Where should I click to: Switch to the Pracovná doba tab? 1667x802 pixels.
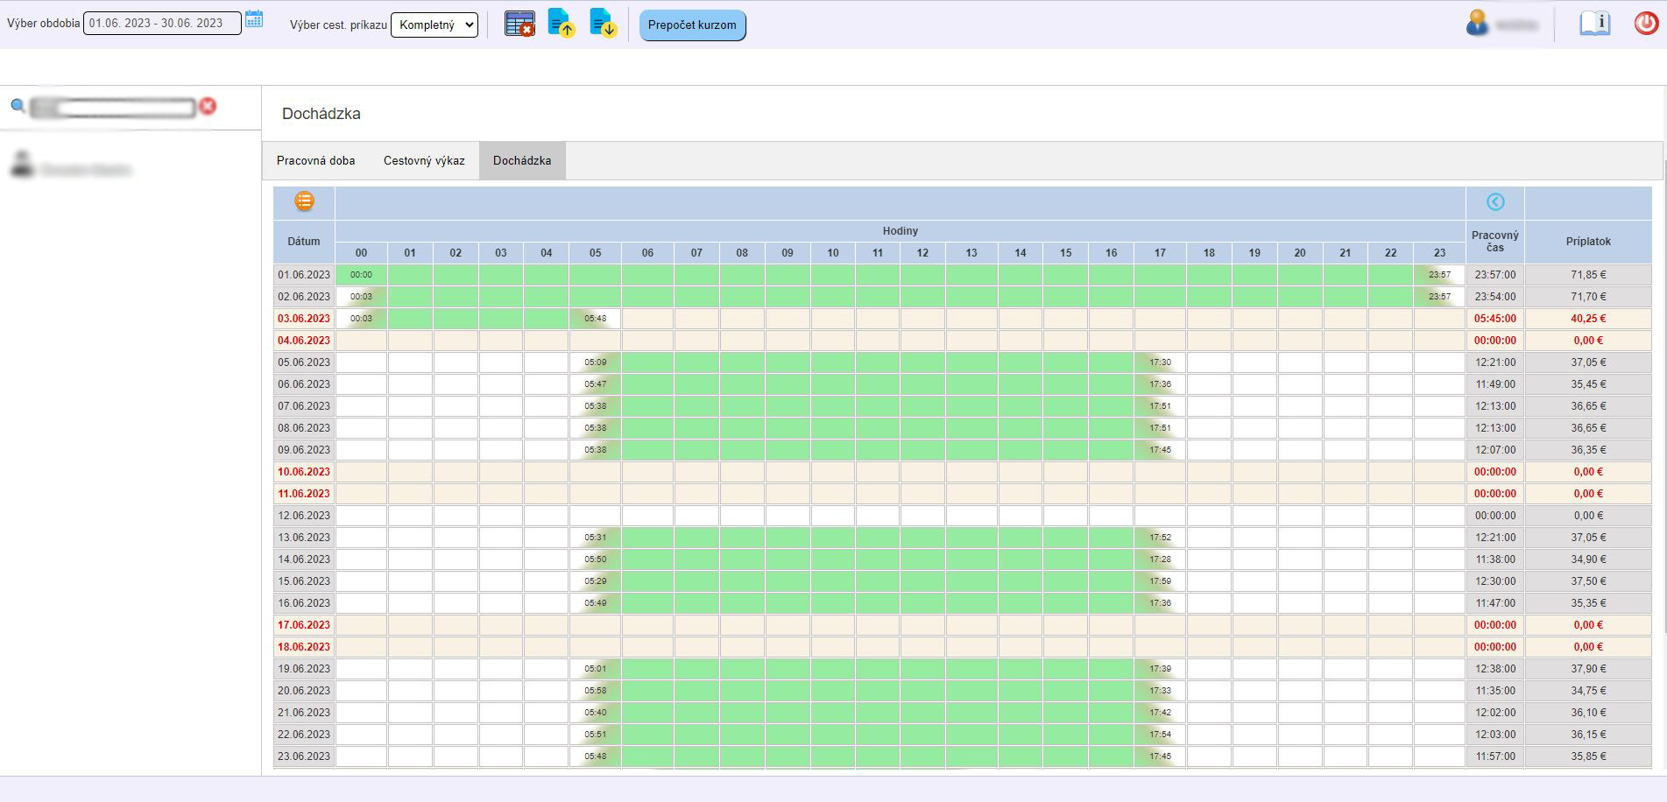[316, 161]
